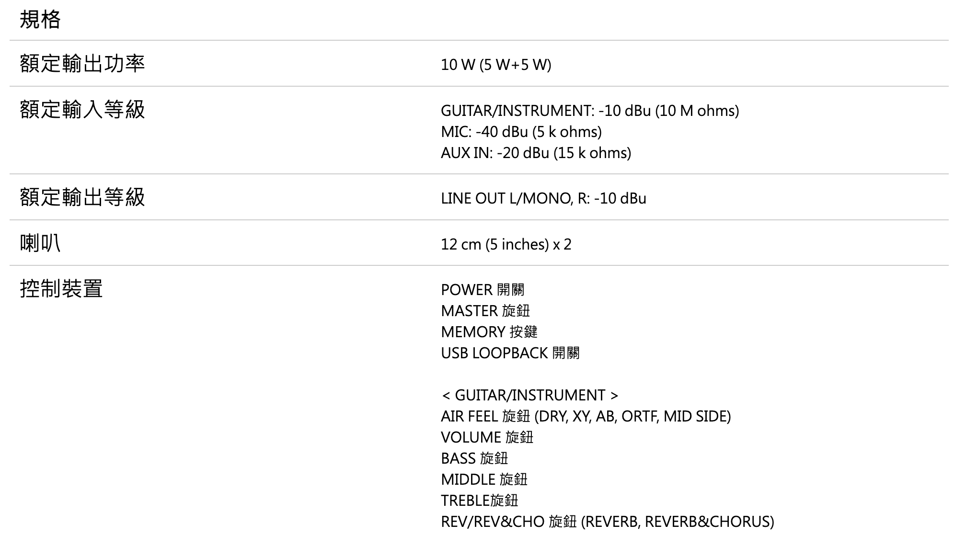966x547 pixels.
Task: Click the MIC: -40 dBu line
Action: (x=521, y=132)
